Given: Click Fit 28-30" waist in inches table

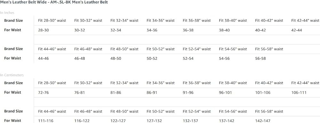Looking at the screenshot, I should [52, 20].
